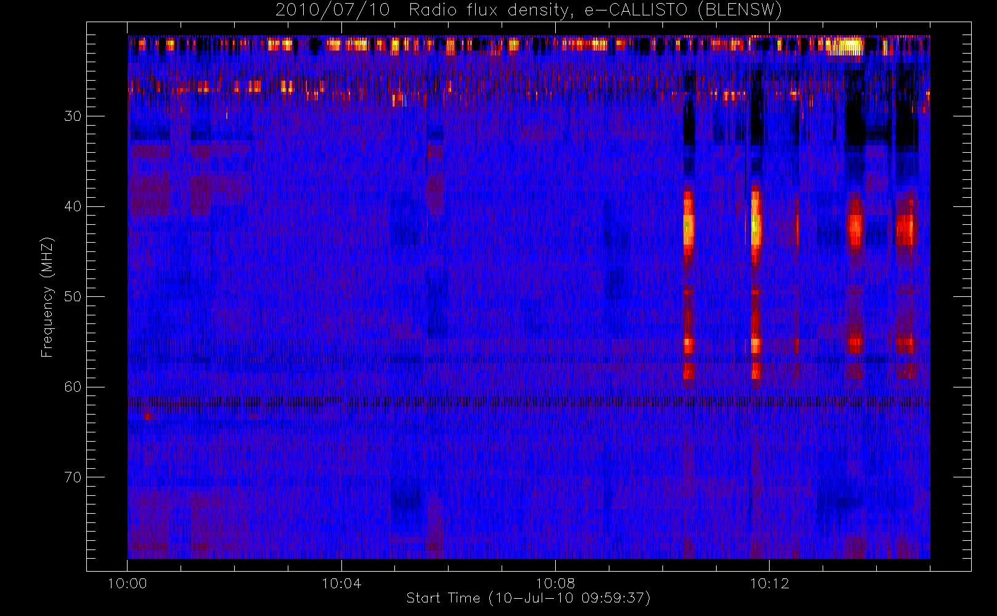
Task: Click the 'Frequency (MHZ)' axis label
Action: coord(47,297)
